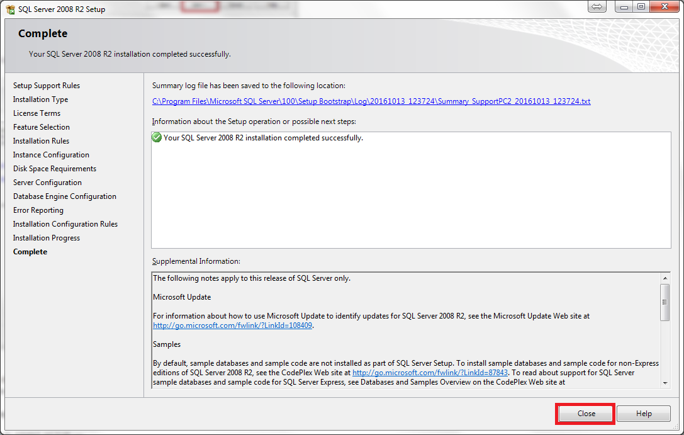This screenshot has height=435, width=684.
Task: Select the Database Engine Configuration step
Action: 65,196
